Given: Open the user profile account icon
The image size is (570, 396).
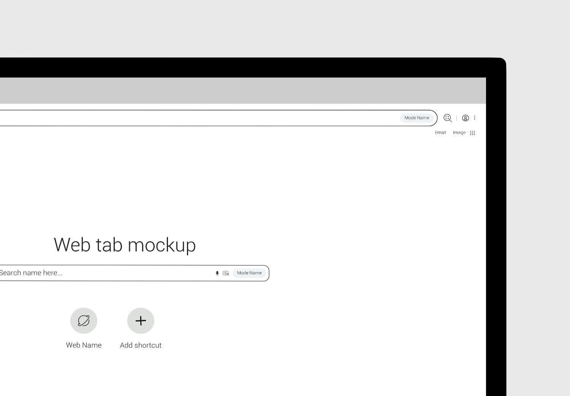Looking at the screenshot, I should [465, 118].
